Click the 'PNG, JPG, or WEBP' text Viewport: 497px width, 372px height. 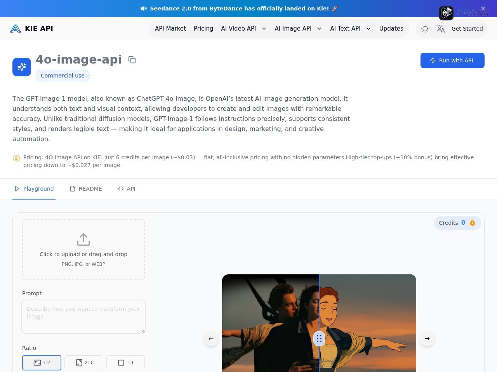[x=83, y=264]
